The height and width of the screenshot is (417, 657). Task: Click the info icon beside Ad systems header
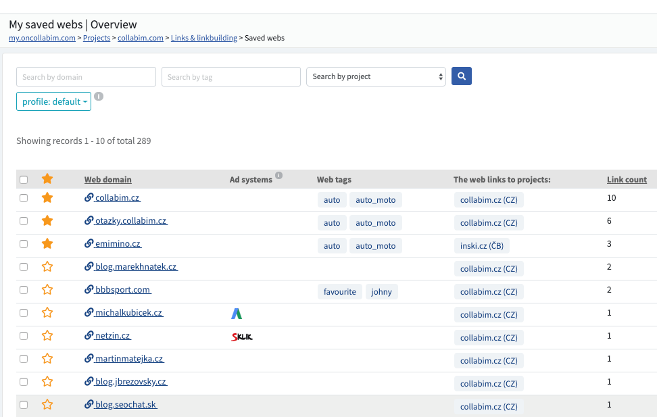pyautogui.click(x=278, y=175)
